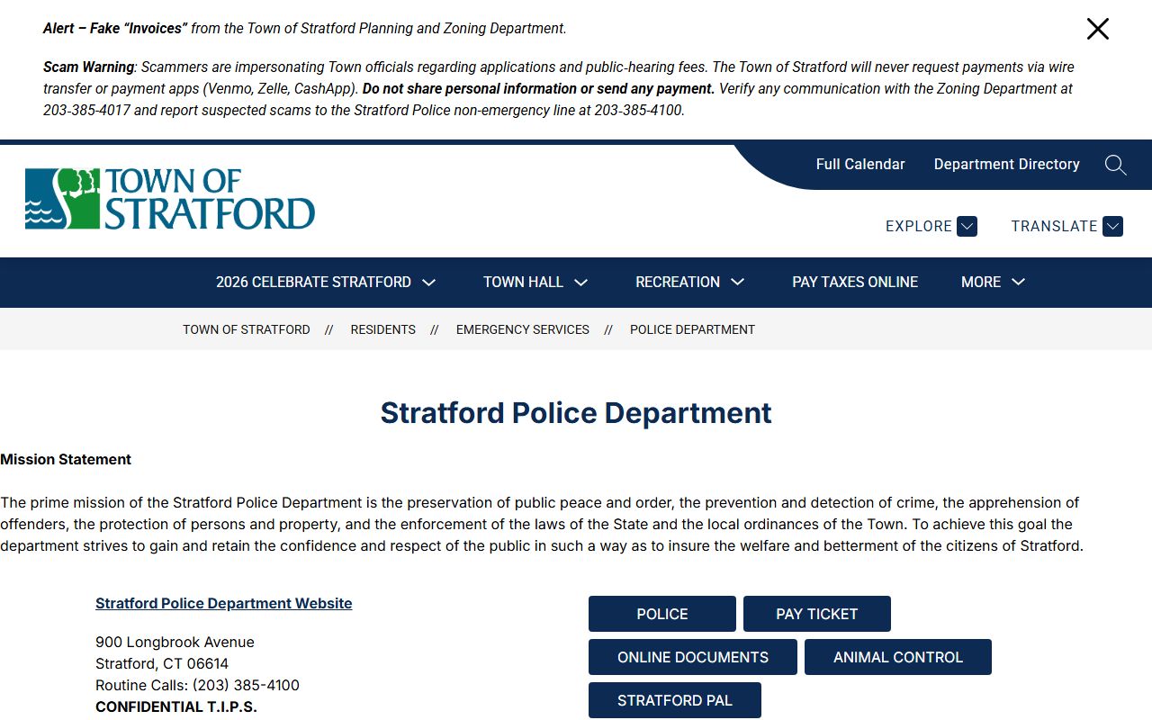
Task: Expand the More menu
Action: coord(994,282)
